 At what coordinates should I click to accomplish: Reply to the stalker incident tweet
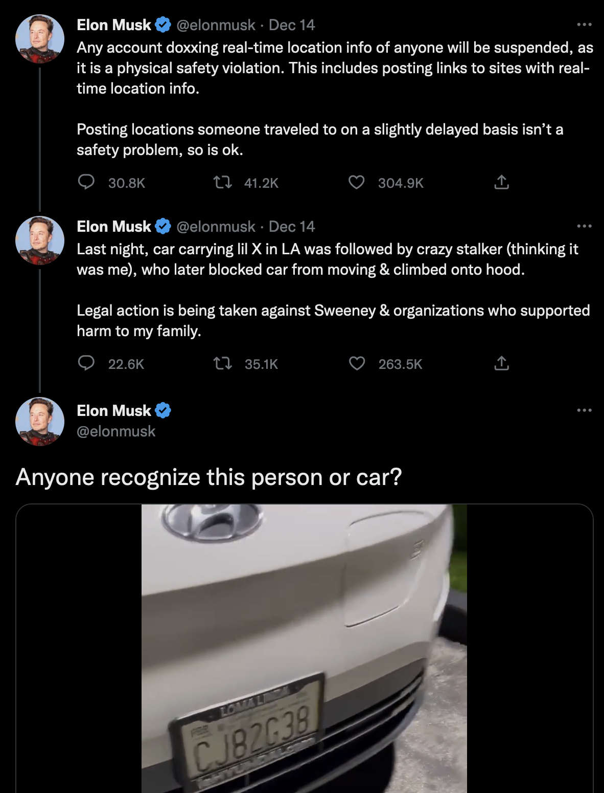[x=87, y=363]
